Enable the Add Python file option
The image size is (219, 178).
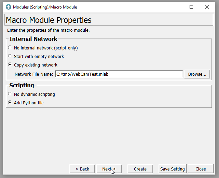(x=10, y=103)
